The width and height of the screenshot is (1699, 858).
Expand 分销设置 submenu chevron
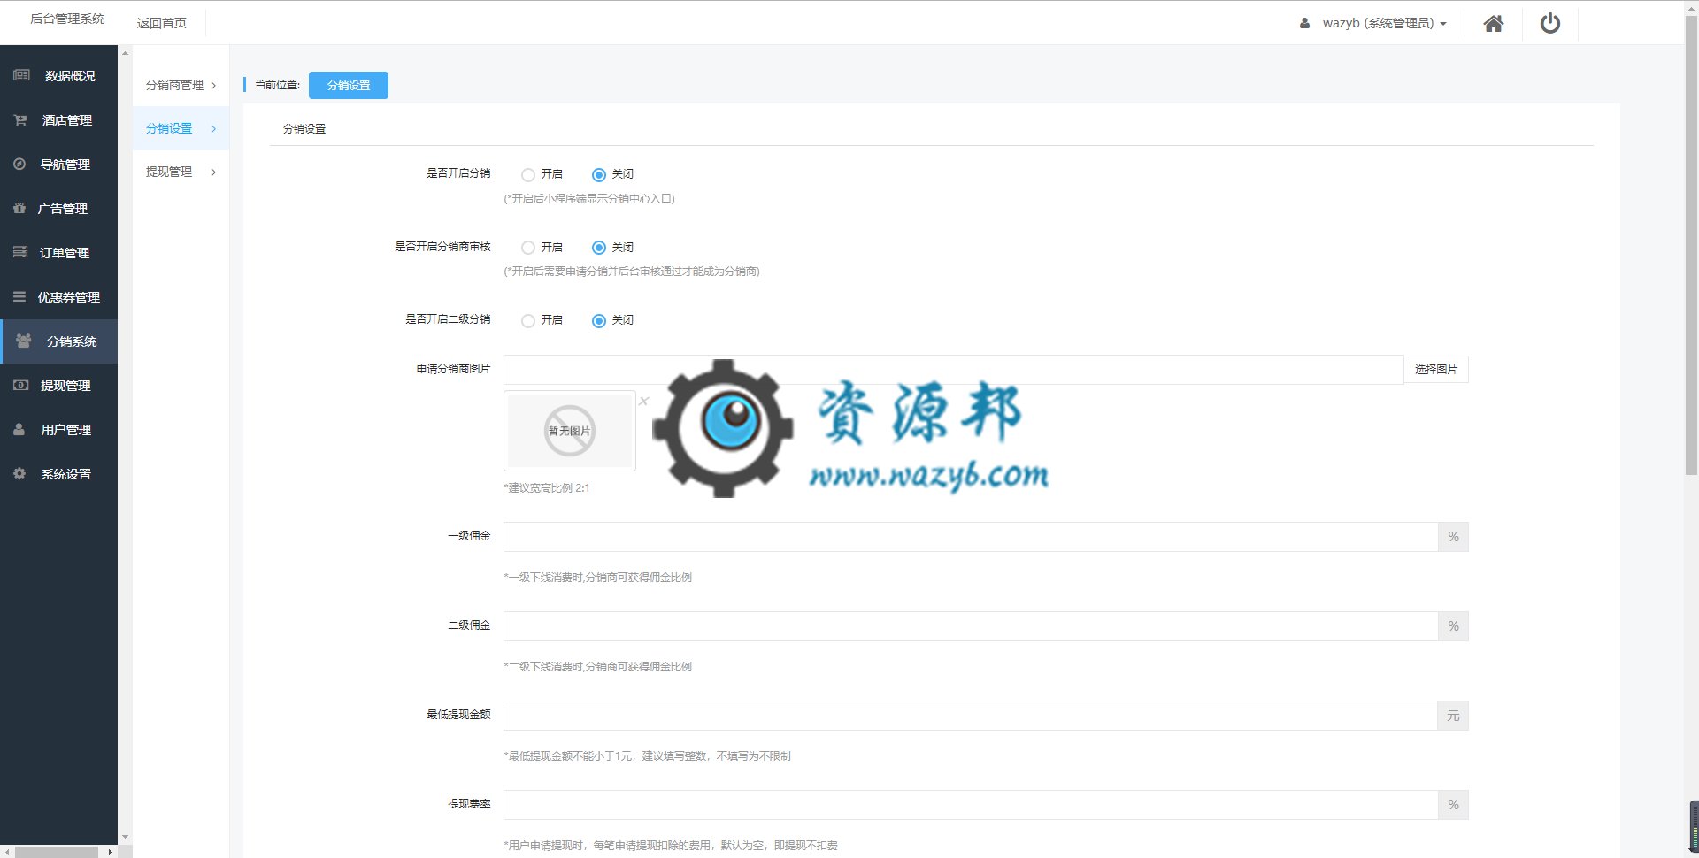tap(214, 129)
